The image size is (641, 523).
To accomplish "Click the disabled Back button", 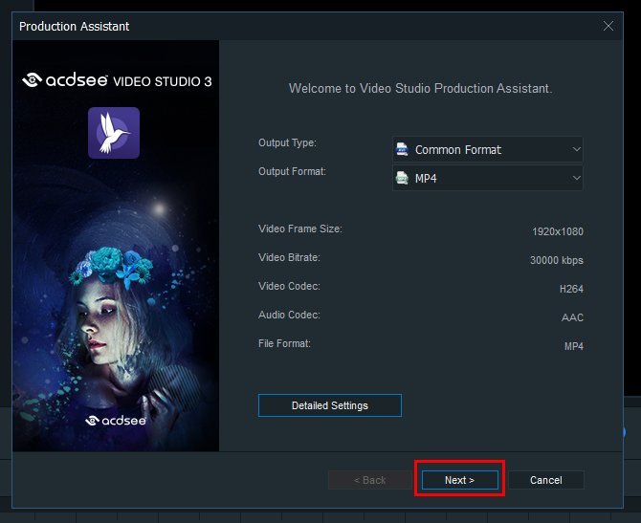I will [x=369, y=480].
